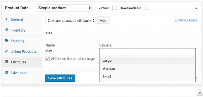Click the Close link
Viewport: 203px width, 97px height.
click(x=193, y=20)
